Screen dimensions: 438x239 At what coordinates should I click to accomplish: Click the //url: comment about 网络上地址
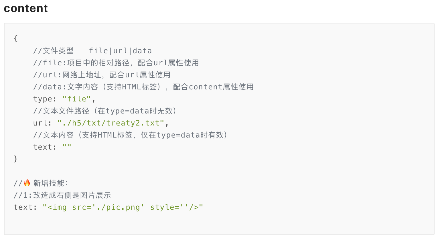[102, 75]
